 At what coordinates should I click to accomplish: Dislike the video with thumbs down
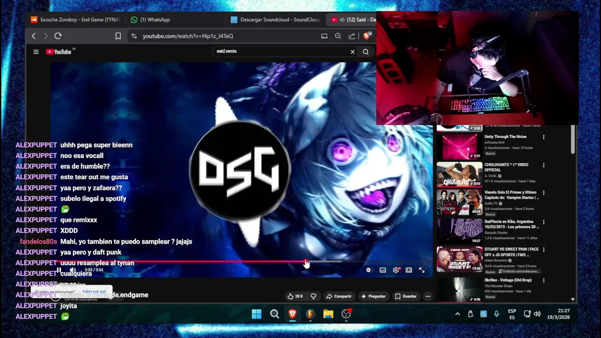pyautogui.click(x=313, y=296)
